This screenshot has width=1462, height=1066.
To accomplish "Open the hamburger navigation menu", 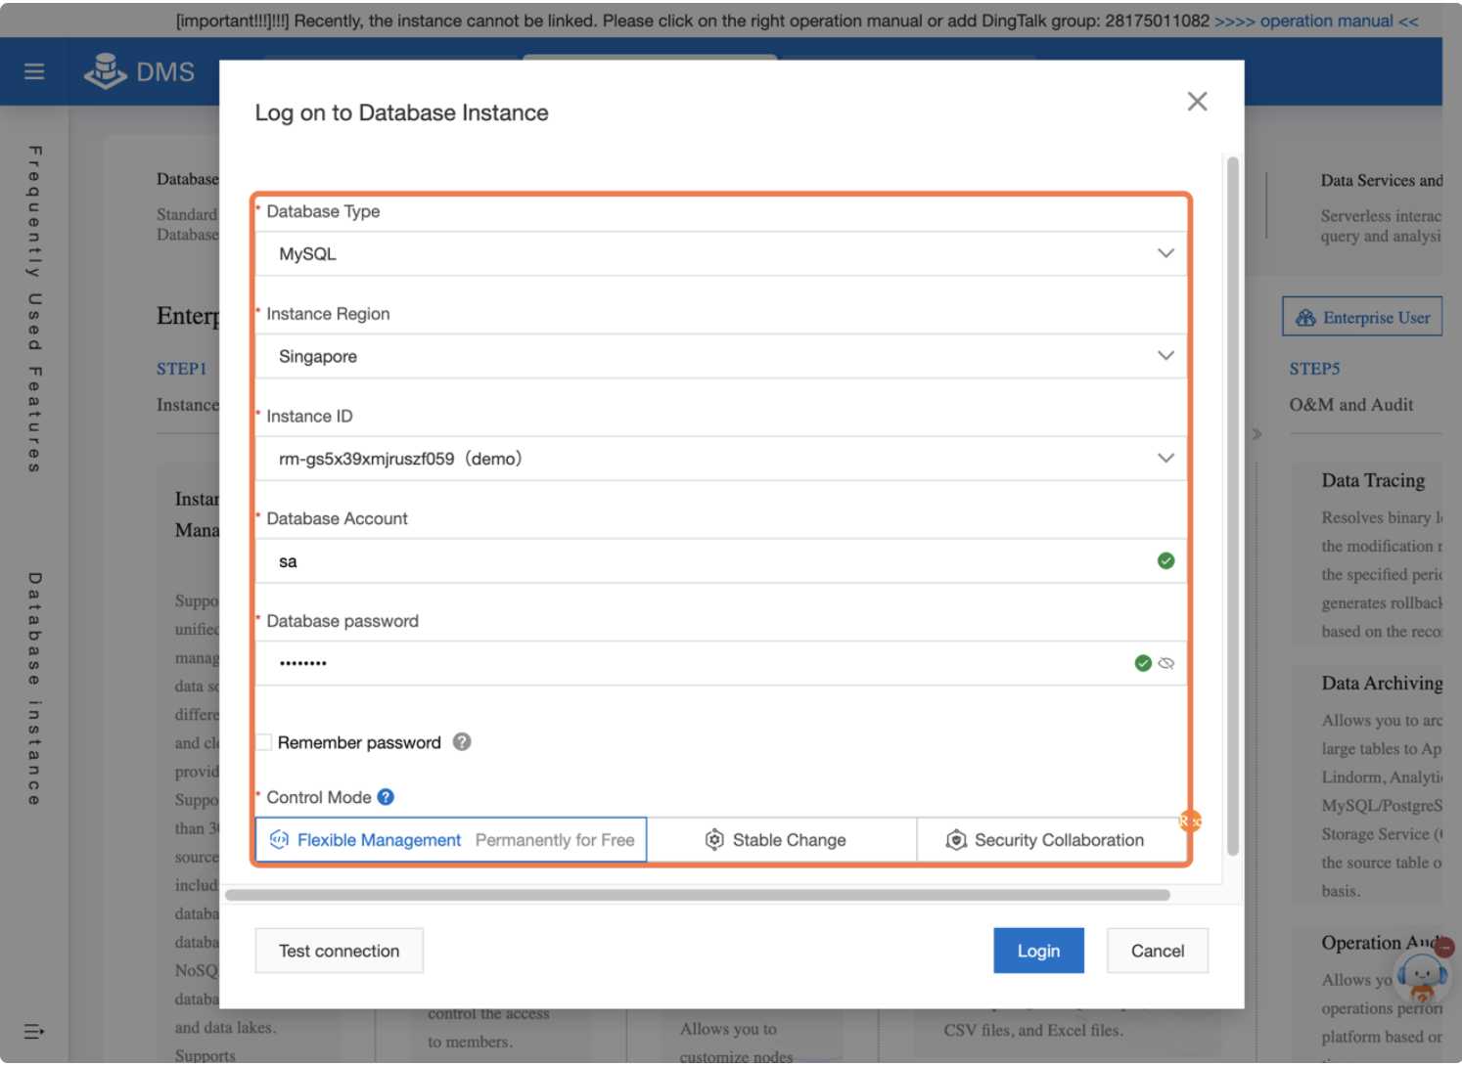I will [33, 70].
